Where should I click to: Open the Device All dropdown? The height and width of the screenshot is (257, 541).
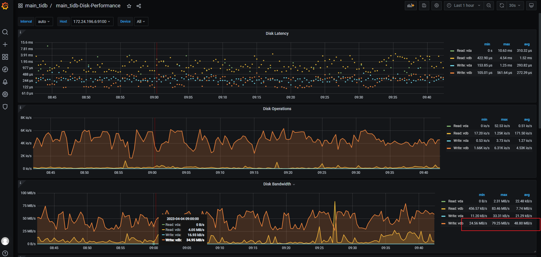coord(141,22)
